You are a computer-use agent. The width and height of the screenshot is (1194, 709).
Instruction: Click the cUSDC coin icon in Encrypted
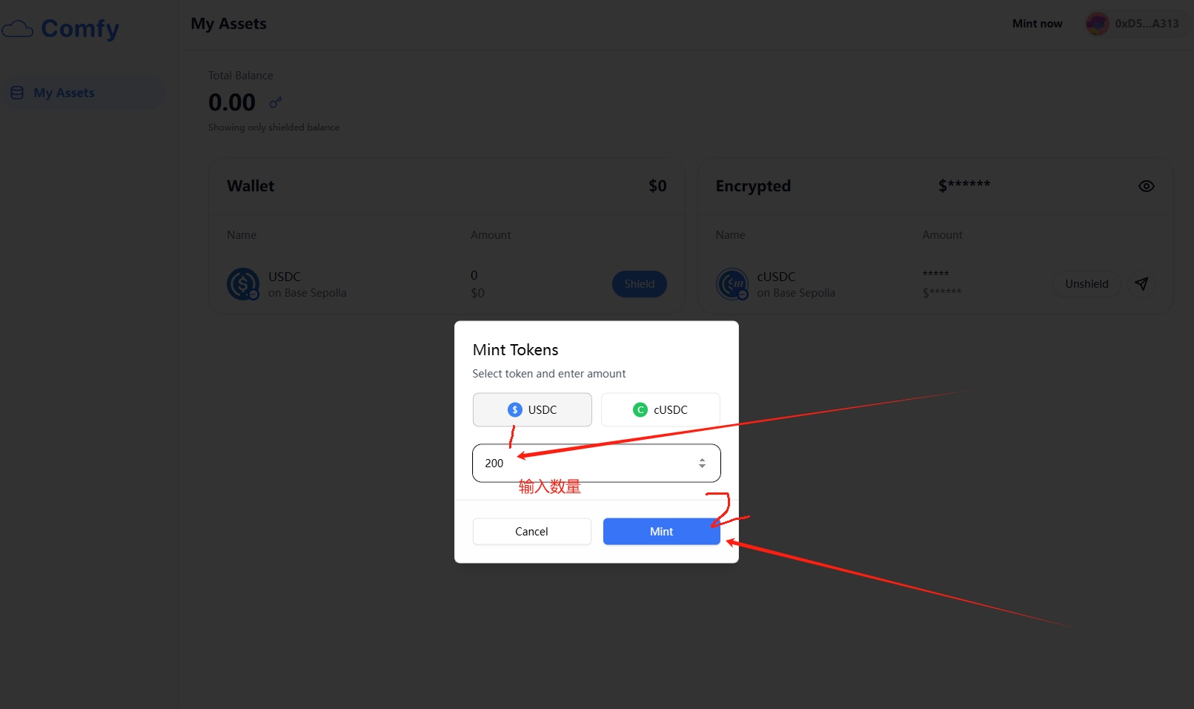[732, 284]
